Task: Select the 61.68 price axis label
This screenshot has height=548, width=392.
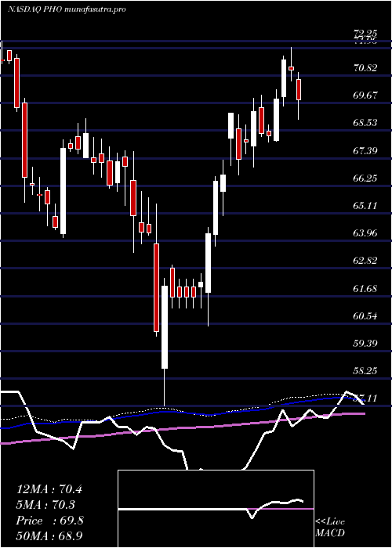Action: 365,289
